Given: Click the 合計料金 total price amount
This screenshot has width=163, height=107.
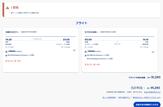Looking at the screenshot, I should point(155,88).
